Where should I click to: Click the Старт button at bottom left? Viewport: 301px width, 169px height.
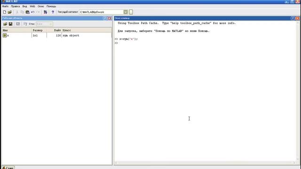tap(8, 168)
